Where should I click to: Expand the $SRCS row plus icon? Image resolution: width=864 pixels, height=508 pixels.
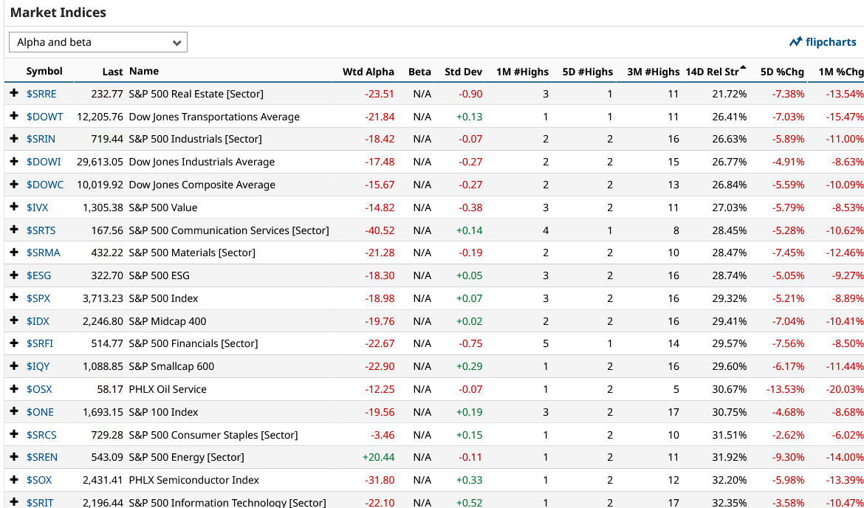14,434
